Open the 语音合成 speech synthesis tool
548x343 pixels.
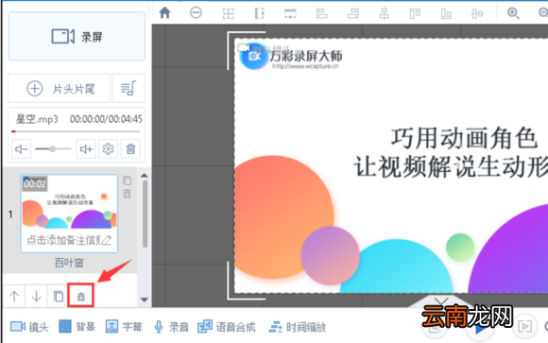227,327
